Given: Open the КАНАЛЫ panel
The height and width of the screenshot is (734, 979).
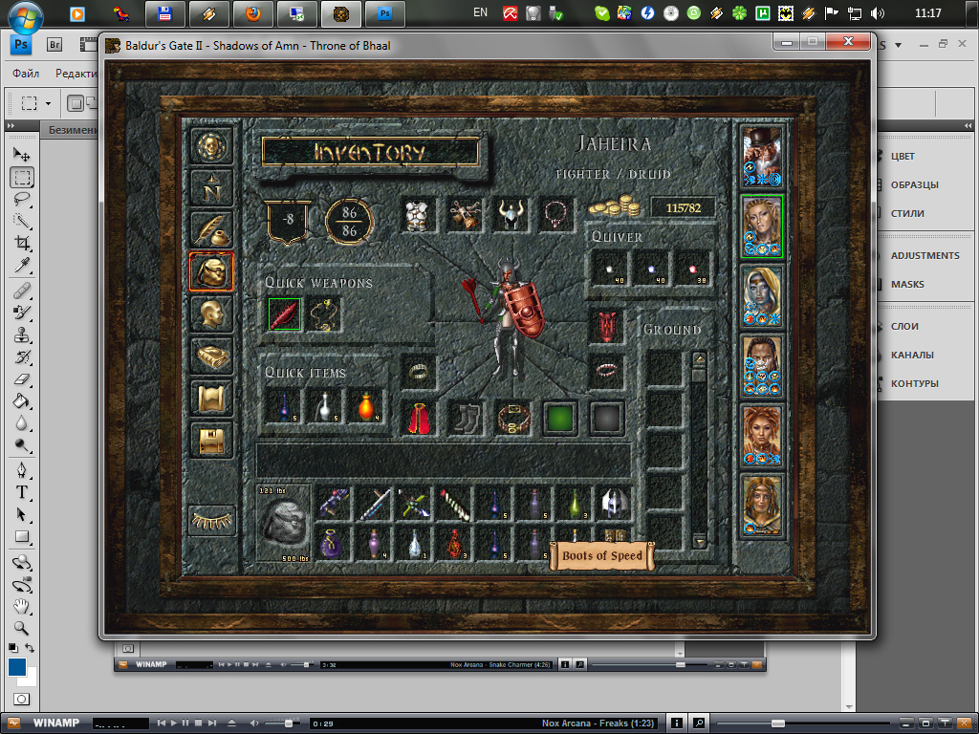Looking at the screenshot, I should coord(912,356).
